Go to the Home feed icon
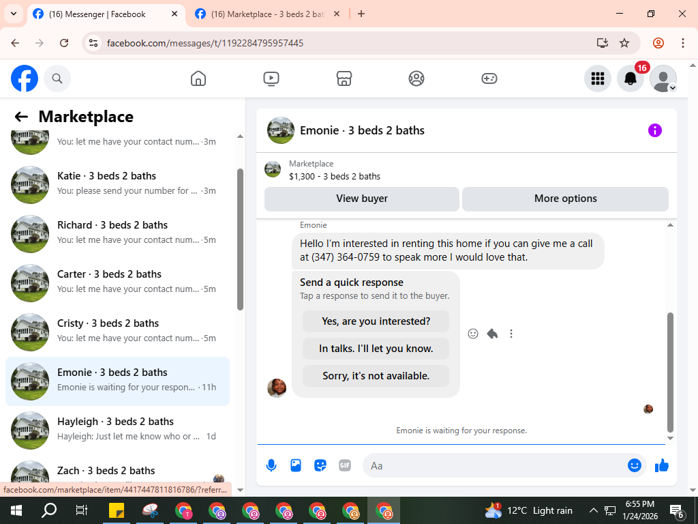The height and width of the screenshot is (524, 698). [198, 78]
